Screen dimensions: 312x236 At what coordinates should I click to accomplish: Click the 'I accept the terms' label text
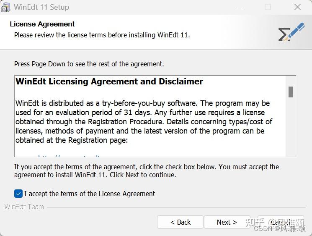[x=90, y=194]
